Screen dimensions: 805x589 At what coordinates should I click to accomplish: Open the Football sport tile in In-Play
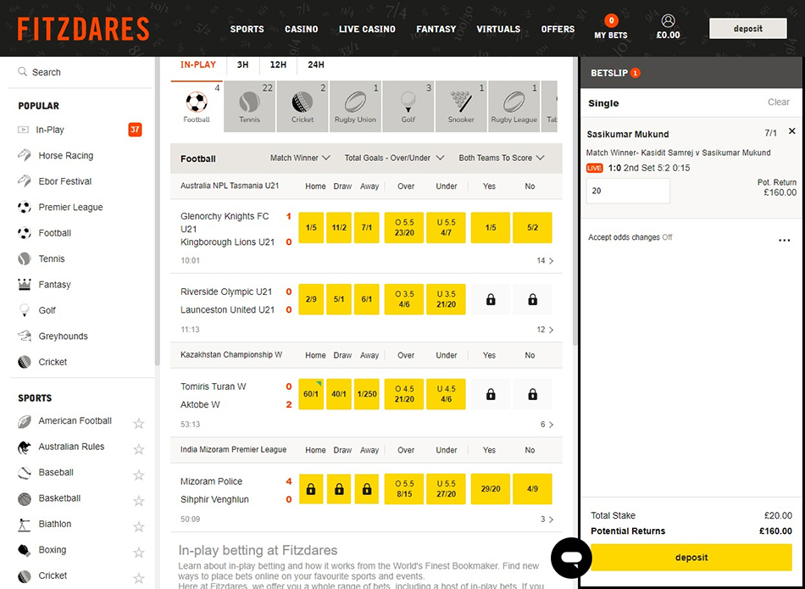pos(197,106)
